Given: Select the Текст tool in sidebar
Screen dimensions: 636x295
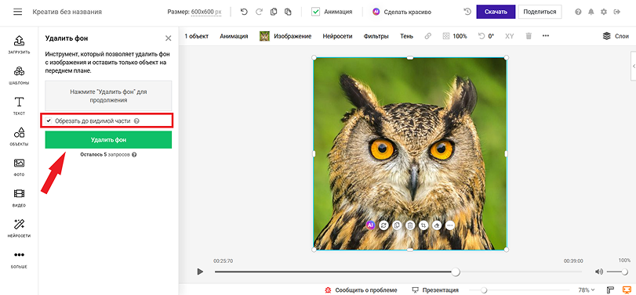Looking at the screenshot, I should point(19,106).
